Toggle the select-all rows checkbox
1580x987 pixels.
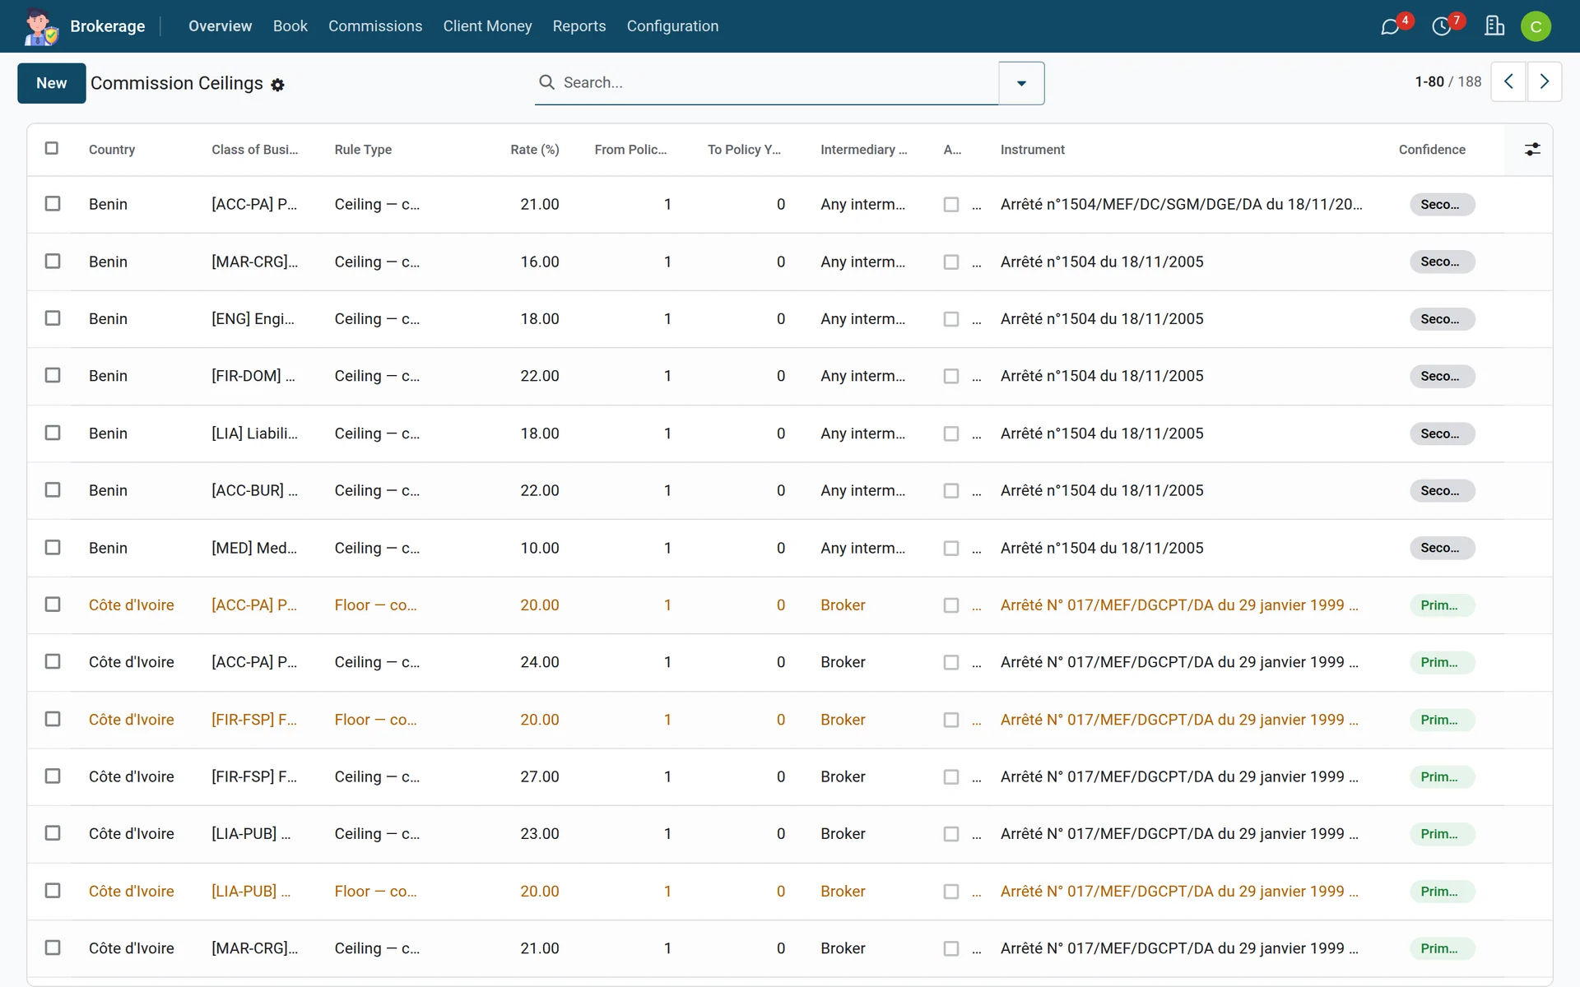click(x=52, y=148)
